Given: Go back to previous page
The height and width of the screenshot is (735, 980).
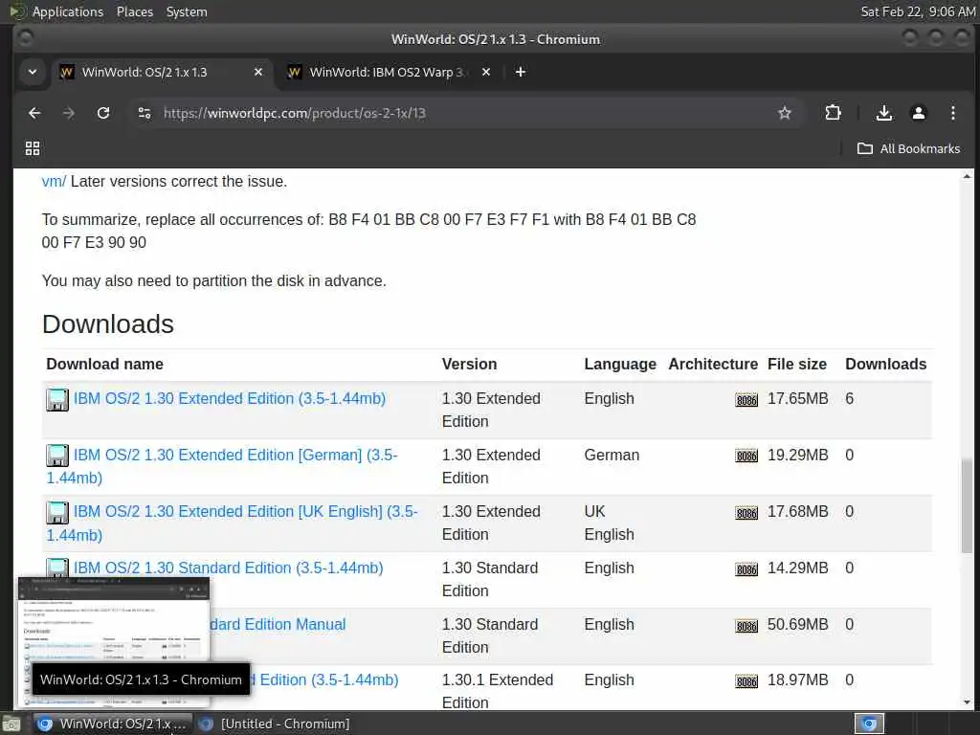Looking at the screenshot, I should (34, 113).
